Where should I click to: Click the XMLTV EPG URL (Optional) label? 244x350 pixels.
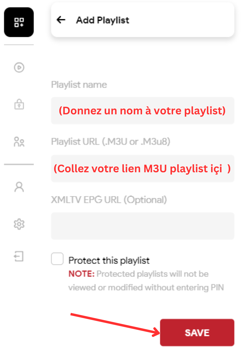[x=109, y=200]
